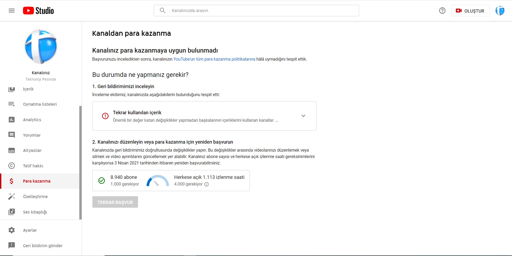Click the Kanaldan para kazanma page title

point(131,33)
